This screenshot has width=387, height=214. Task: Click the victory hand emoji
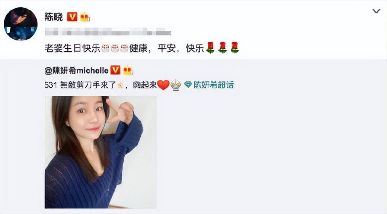coord(120,85)
